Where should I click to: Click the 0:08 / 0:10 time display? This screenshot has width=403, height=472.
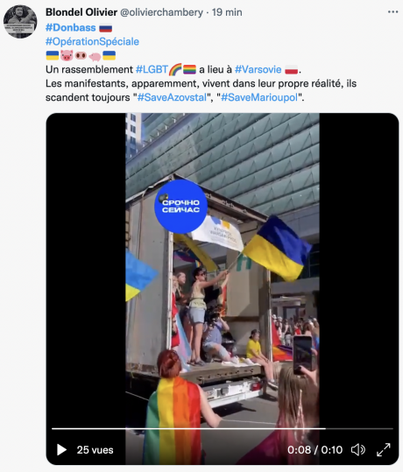pos(315,450)
